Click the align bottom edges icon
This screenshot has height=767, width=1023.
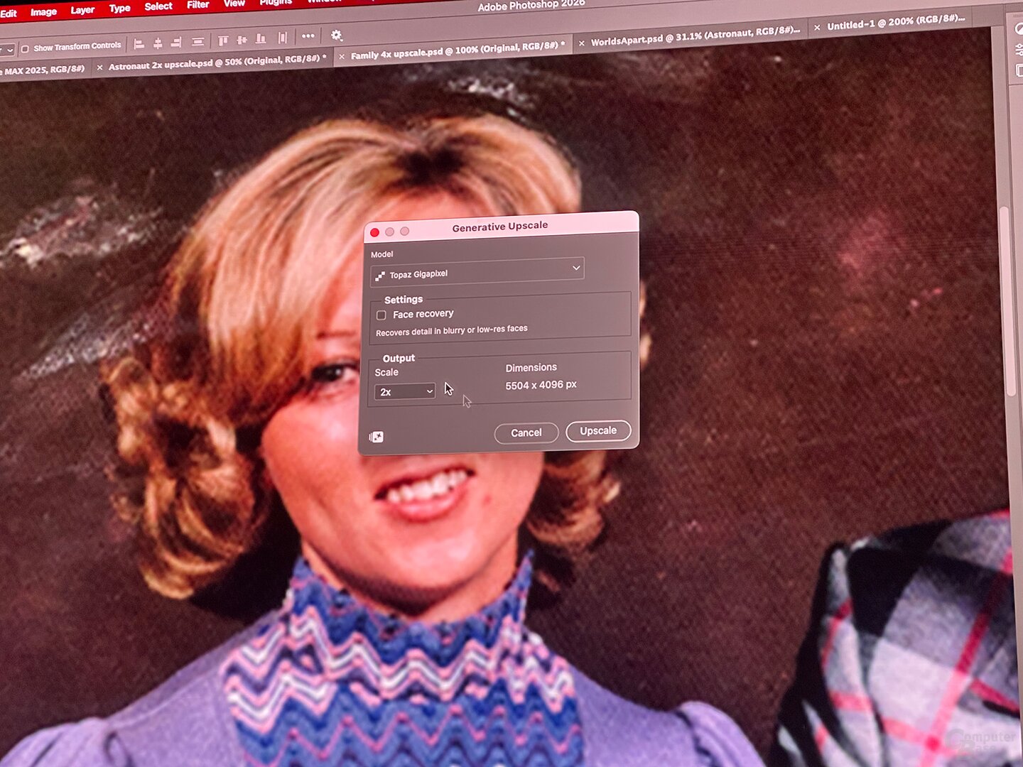pos(261,39)
